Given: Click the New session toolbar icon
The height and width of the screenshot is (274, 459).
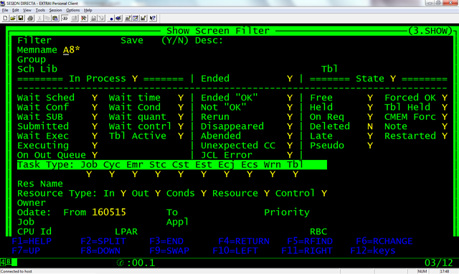Looking at the screenshot, I should point(5,18).
